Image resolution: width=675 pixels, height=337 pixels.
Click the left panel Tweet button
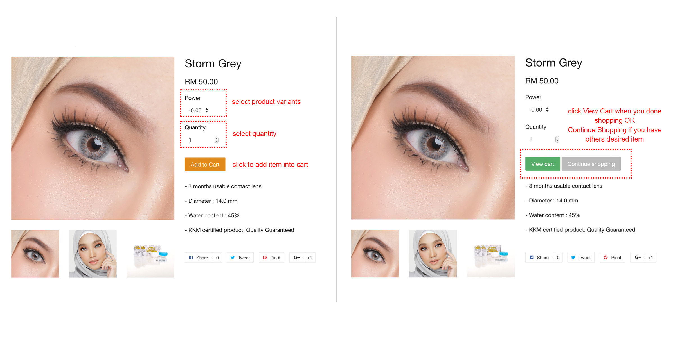pos(240,258)
